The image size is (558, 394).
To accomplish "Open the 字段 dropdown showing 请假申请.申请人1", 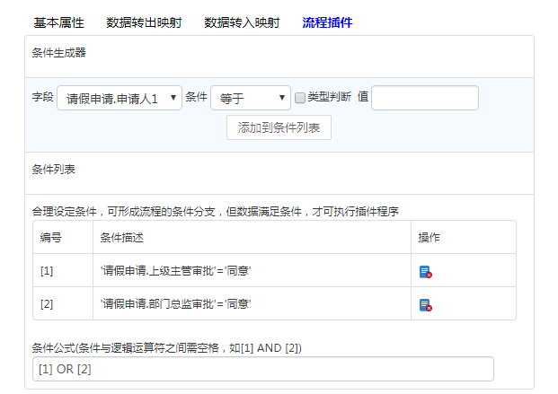I will pyautogui.click(x=120, y=98).
